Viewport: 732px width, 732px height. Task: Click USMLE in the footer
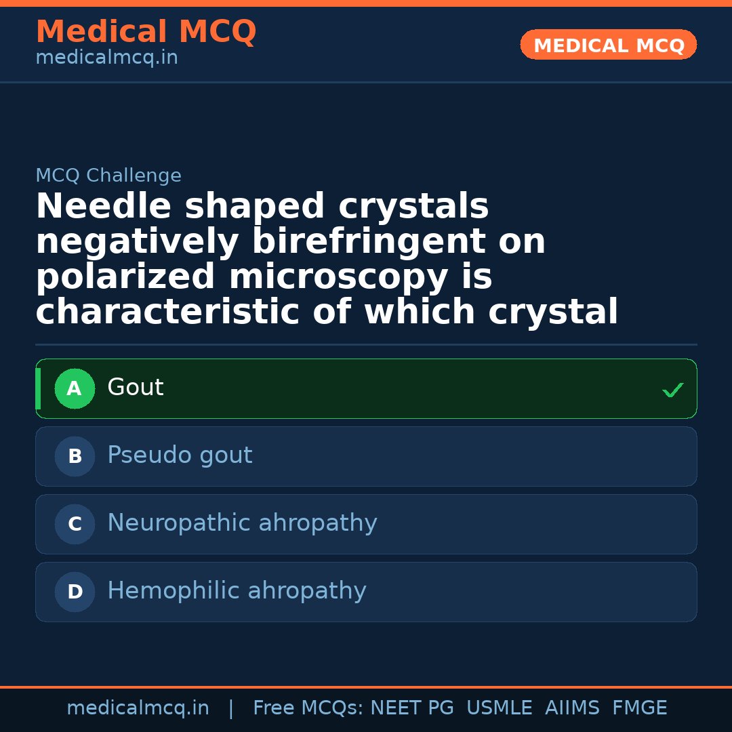[499, 708]
